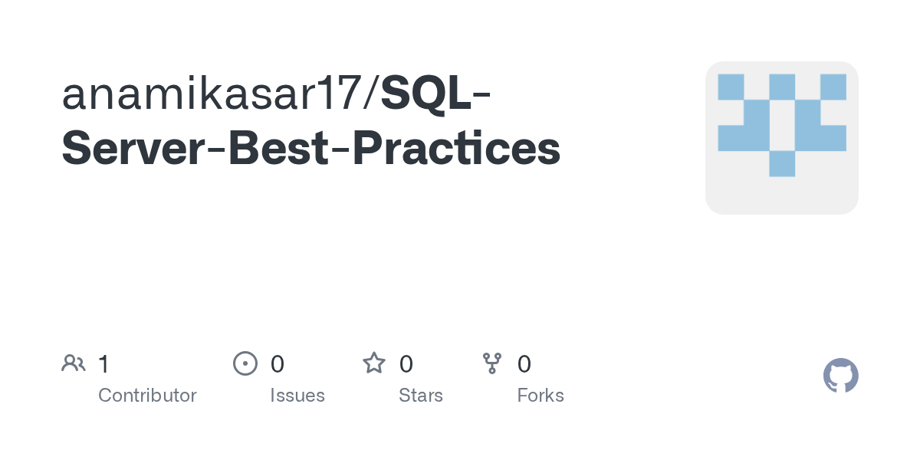Select the forks count 0
Screen dimensions: 920x460
tap(524, 364)
